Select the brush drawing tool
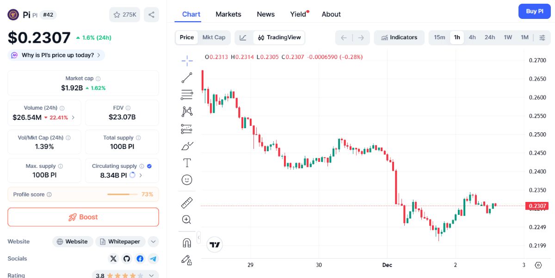Screen dimensions: 555x278 pos(187,146)
